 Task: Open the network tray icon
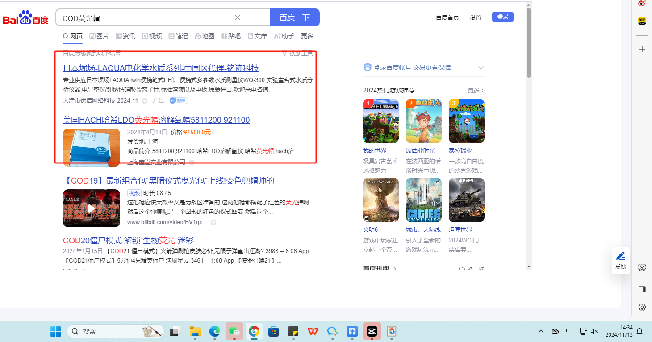click(583, 331)
